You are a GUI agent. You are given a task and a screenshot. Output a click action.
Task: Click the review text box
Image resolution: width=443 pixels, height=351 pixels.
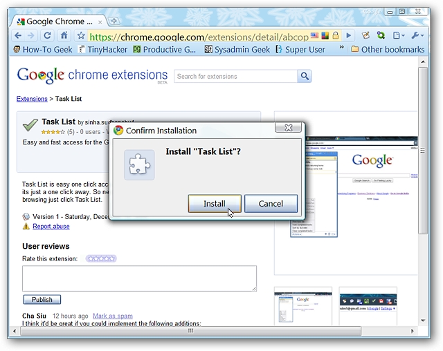[140, 278]
